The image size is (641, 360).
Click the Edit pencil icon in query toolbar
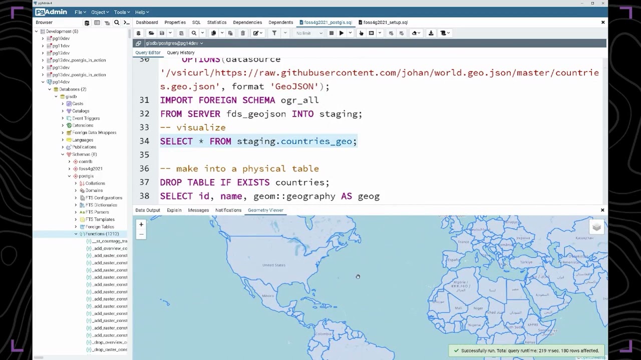coord(255,33)
